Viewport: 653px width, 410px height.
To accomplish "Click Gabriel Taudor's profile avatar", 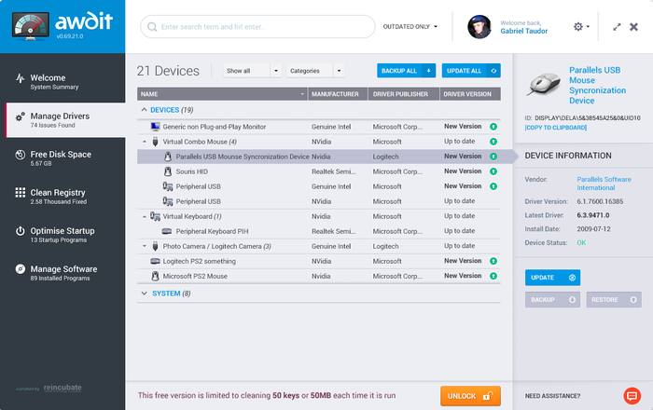I will click(479, 27).
